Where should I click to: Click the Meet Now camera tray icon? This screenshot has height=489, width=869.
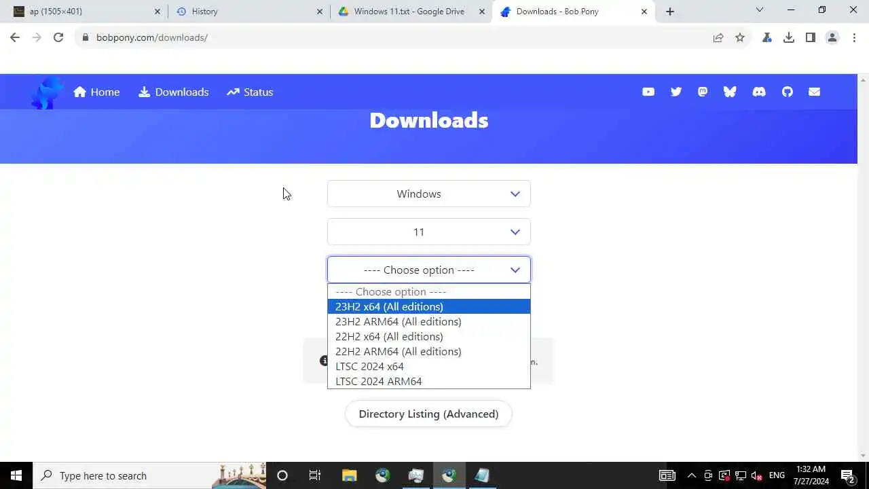pyautogui.click(x=708, y=475)
